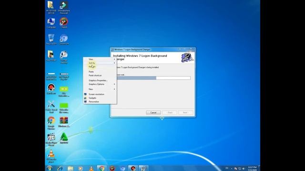Expand the Sort by submenu

100,63
